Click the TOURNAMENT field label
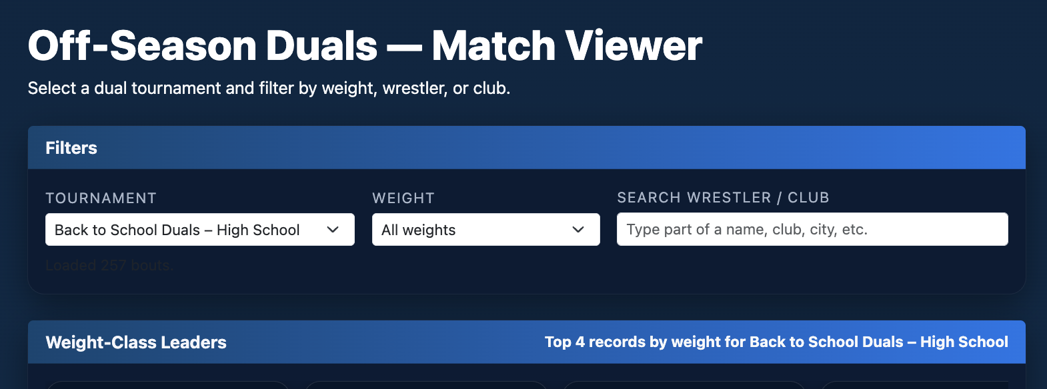Viewport: 1047px width, 389px height. (x=101, y=198)
